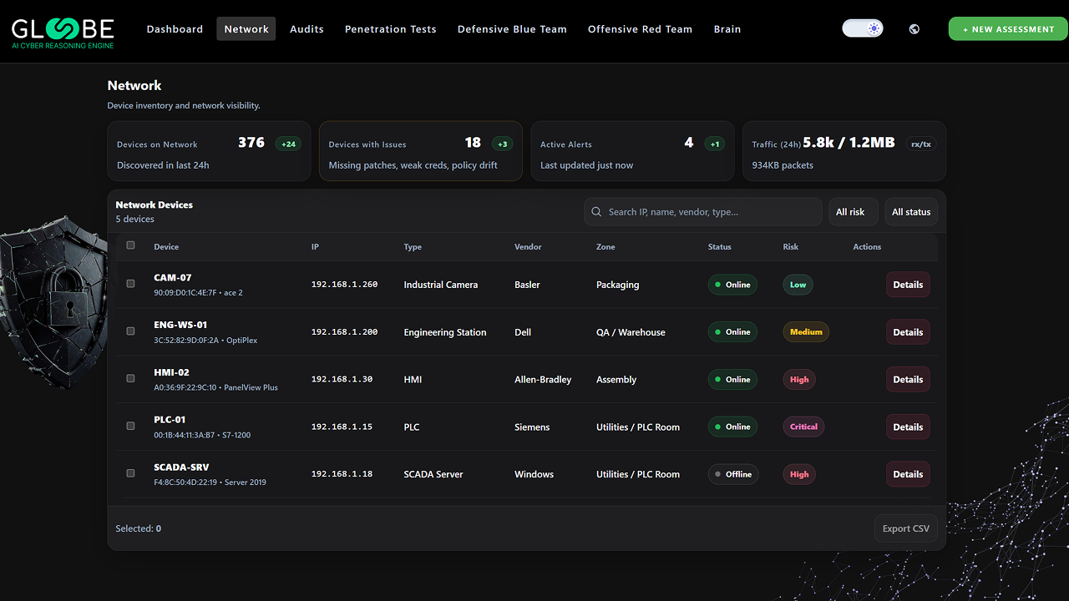This screenshot has width=1069, height=601.
Task: Check the SCADA-SRV row checkbox
Action: click(130, 473)
